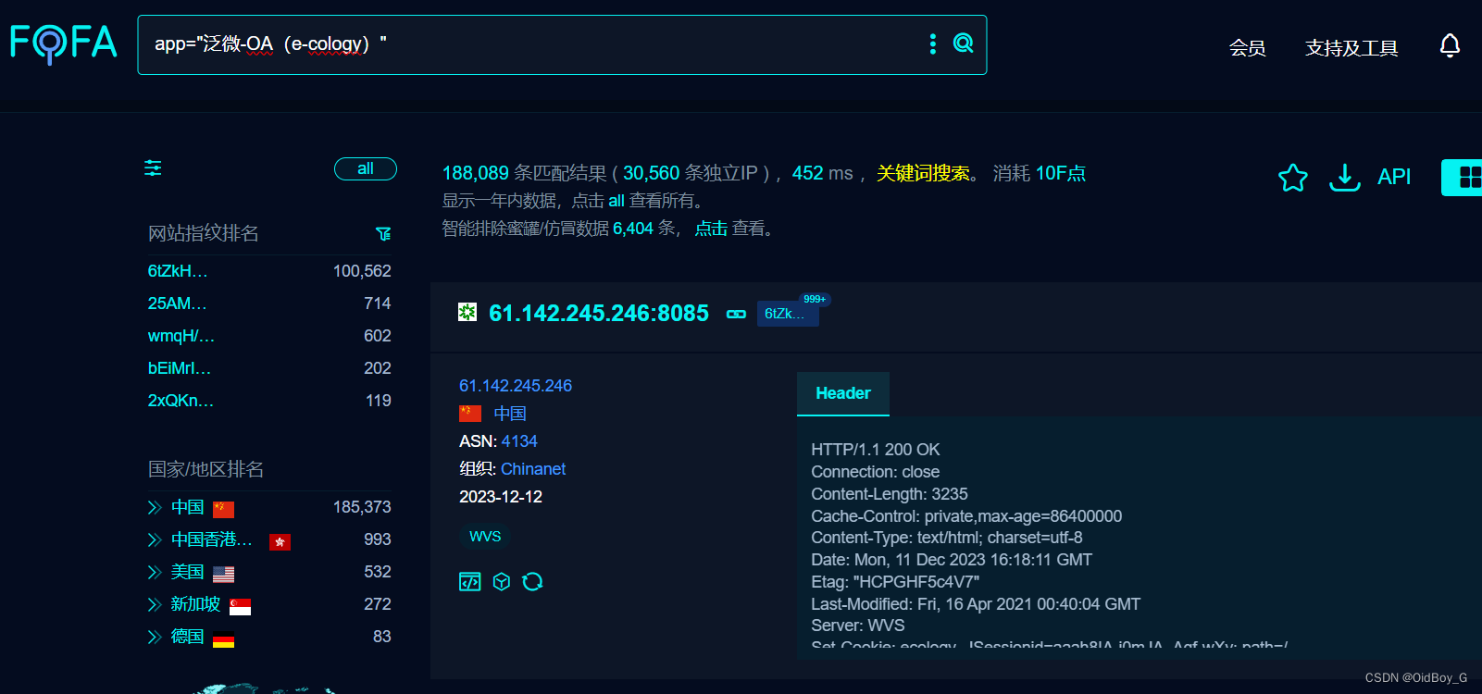
Task: Open the ASN 4134 link
Action: pyautogui.click(x=519, y=441)
